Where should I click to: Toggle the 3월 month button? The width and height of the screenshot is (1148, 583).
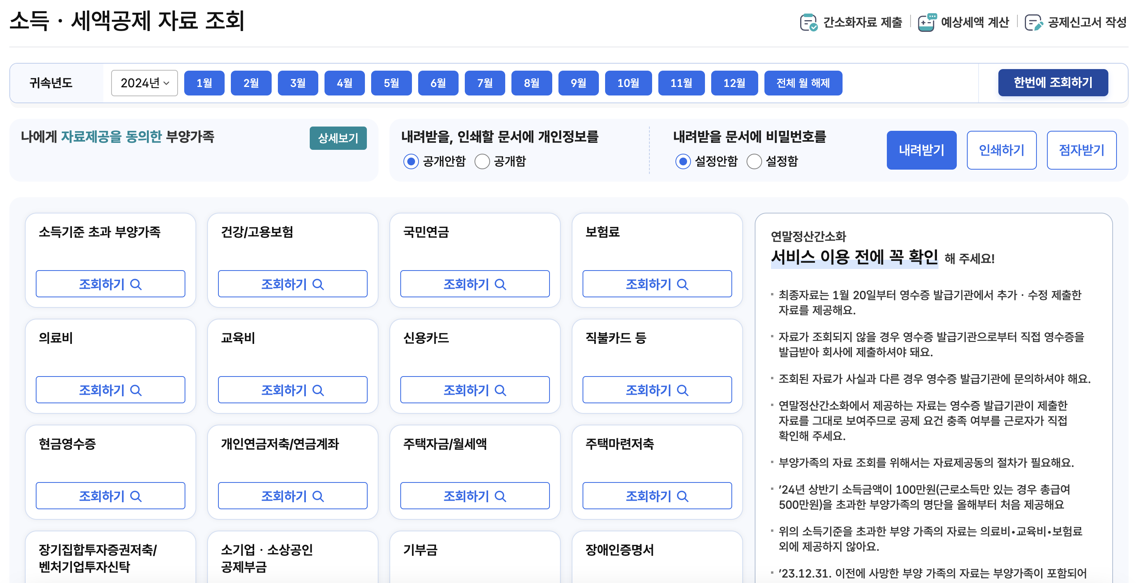click(298, 83)
